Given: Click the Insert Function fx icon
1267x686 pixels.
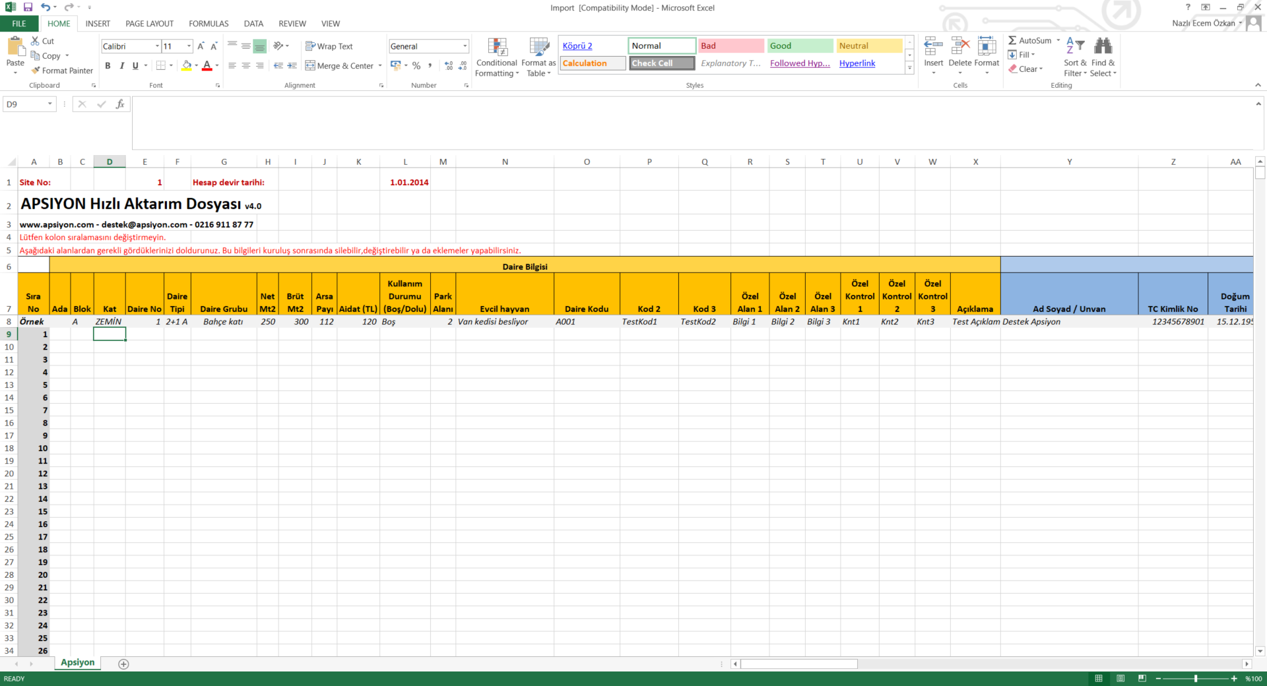Looking at the screenshot, I should click(120, 104).
